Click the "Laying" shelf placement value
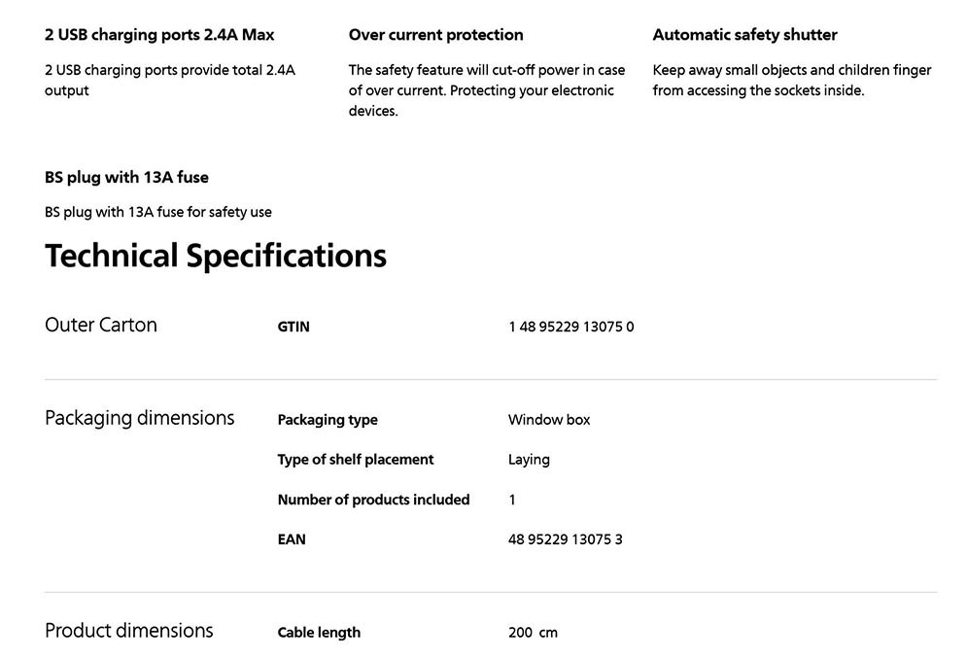967x658 pixels. tap(529, 460)
